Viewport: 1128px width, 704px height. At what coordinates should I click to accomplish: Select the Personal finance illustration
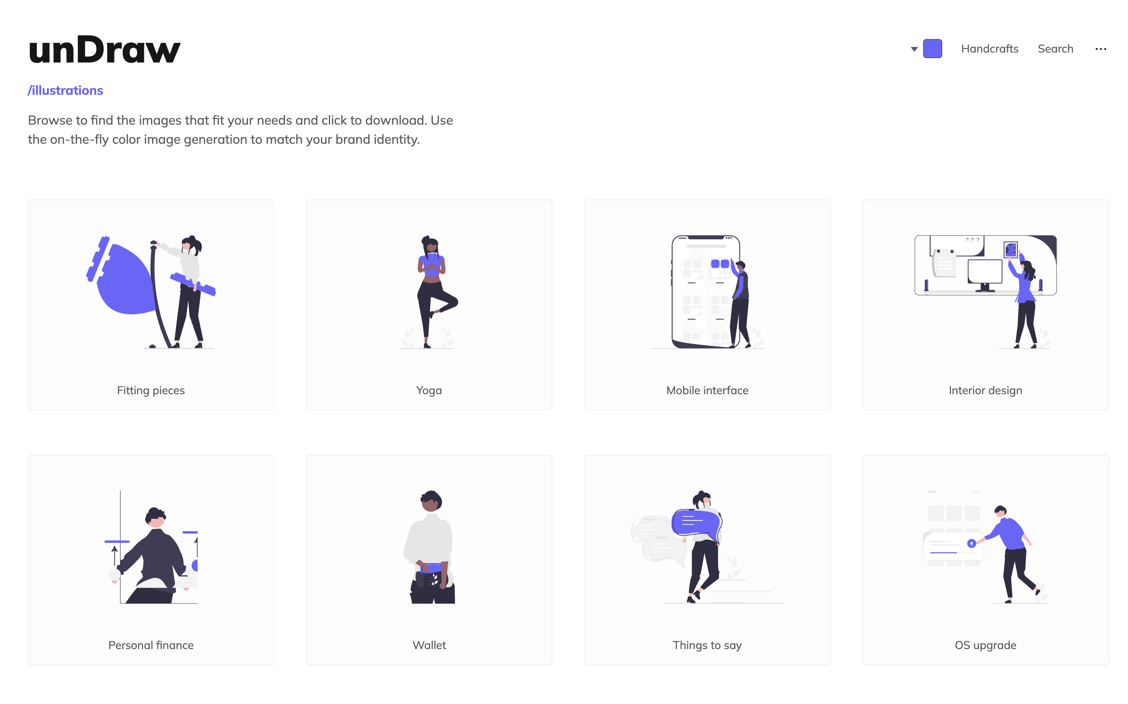(151, 547)
